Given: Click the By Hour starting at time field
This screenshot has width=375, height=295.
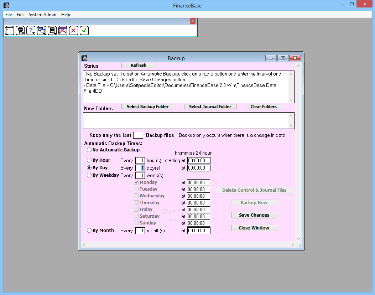Looking at the screenshot, I should point(199,161).
